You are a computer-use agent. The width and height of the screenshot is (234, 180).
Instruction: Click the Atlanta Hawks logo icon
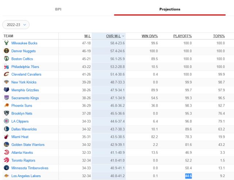pyautogui.click(x=6, y=152)
